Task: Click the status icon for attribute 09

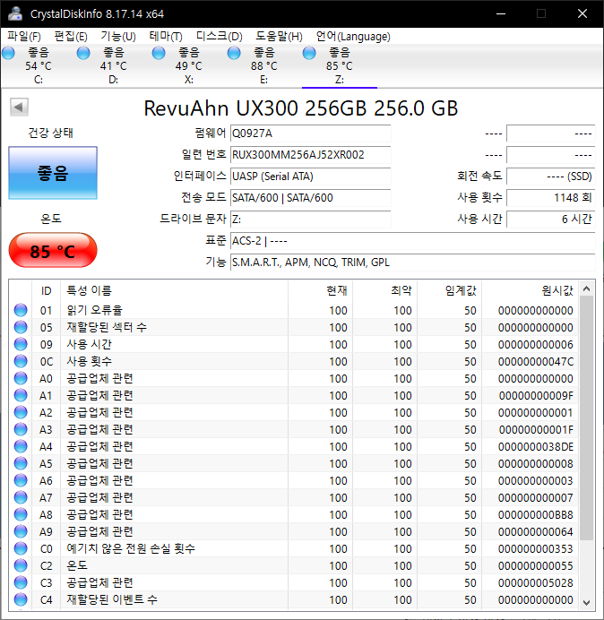Action: pos(21,344)
